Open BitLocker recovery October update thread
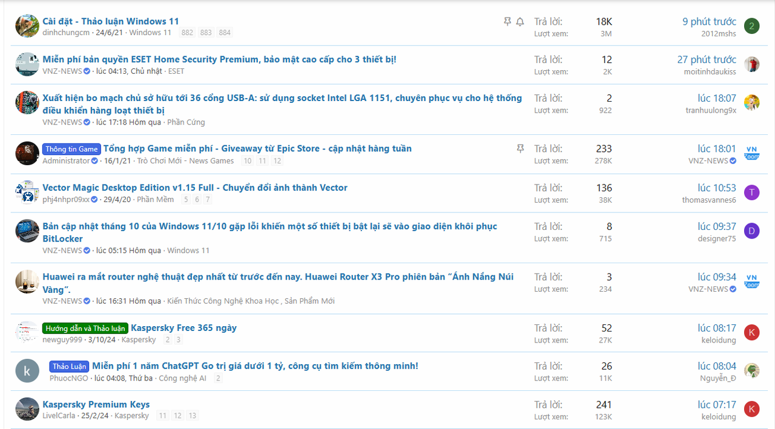The height and width of the screenshot is (429, 775). [269, 232]
